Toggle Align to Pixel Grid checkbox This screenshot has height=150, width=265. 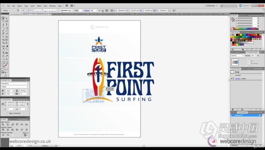[x=8, y=113]
